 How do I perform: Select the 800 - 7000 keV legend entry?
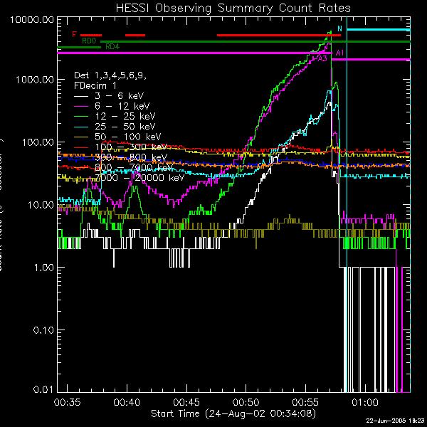(x=134, y=167)
